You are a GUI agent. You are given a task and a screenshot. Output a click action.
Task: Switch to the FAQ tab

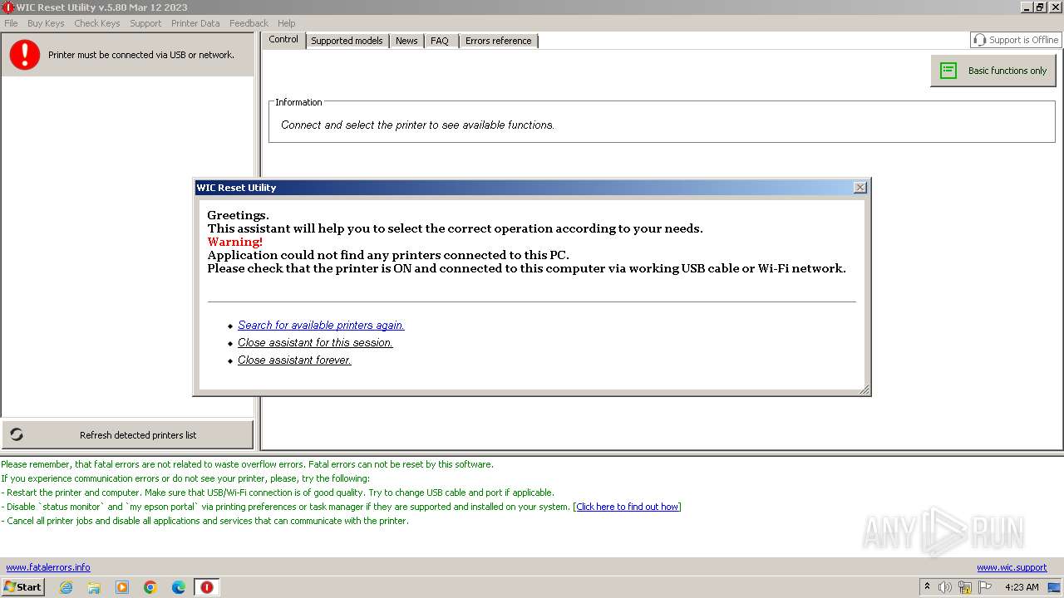(440, 41)
